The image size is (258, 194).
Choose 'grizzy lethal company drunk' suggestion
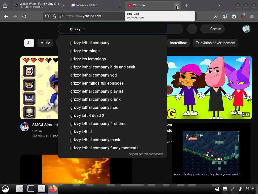pyautogui.click(x=112, y=100)
